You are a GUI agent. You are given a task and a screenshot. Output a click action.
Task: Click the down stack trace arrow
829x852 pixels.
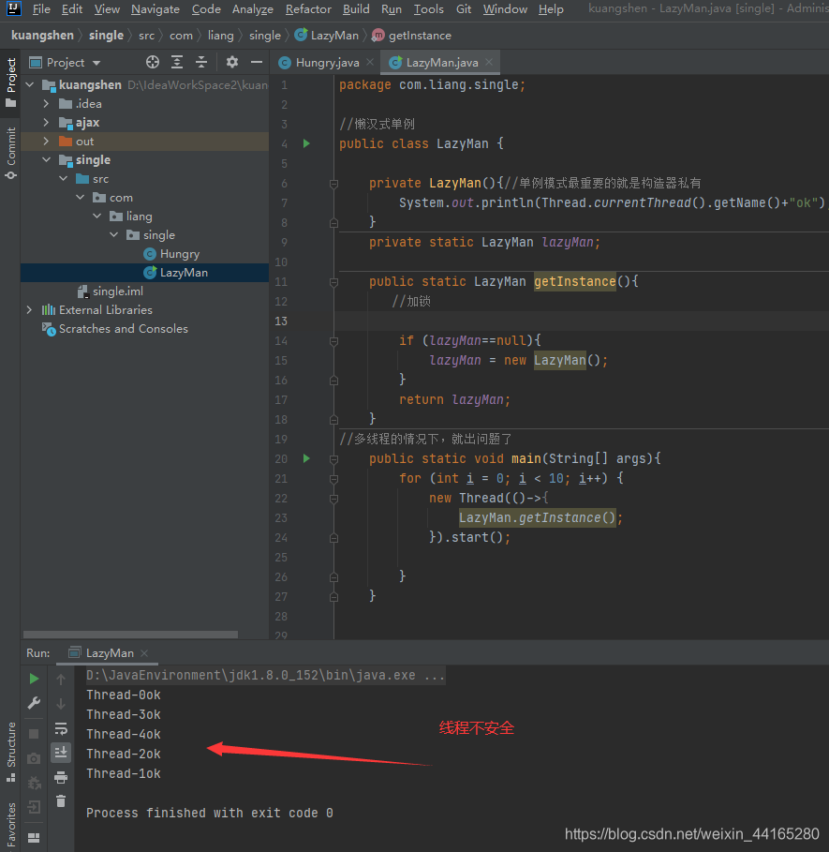pyautogui.click(x=61, y=704)
